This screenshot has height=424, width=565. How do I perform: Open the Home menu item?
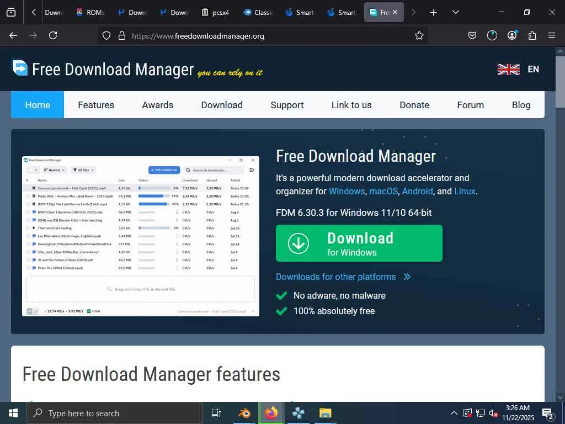[38, 105]
